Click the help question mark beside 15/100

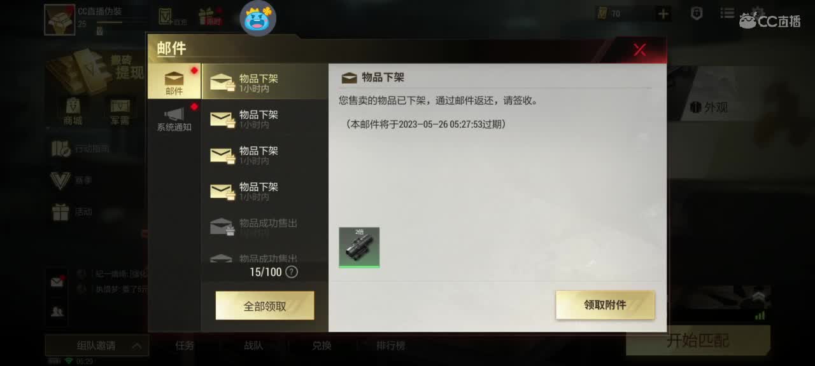(292, 272)
